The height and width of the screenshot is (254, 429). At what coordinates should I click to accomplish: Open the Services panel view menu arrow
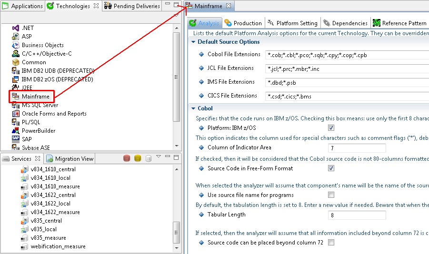pyautogui.click(x=159, y=156)
